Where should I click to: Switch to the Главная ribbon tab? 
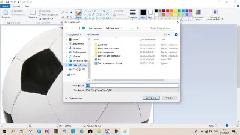pyautogui.click(x=16, y=6)
